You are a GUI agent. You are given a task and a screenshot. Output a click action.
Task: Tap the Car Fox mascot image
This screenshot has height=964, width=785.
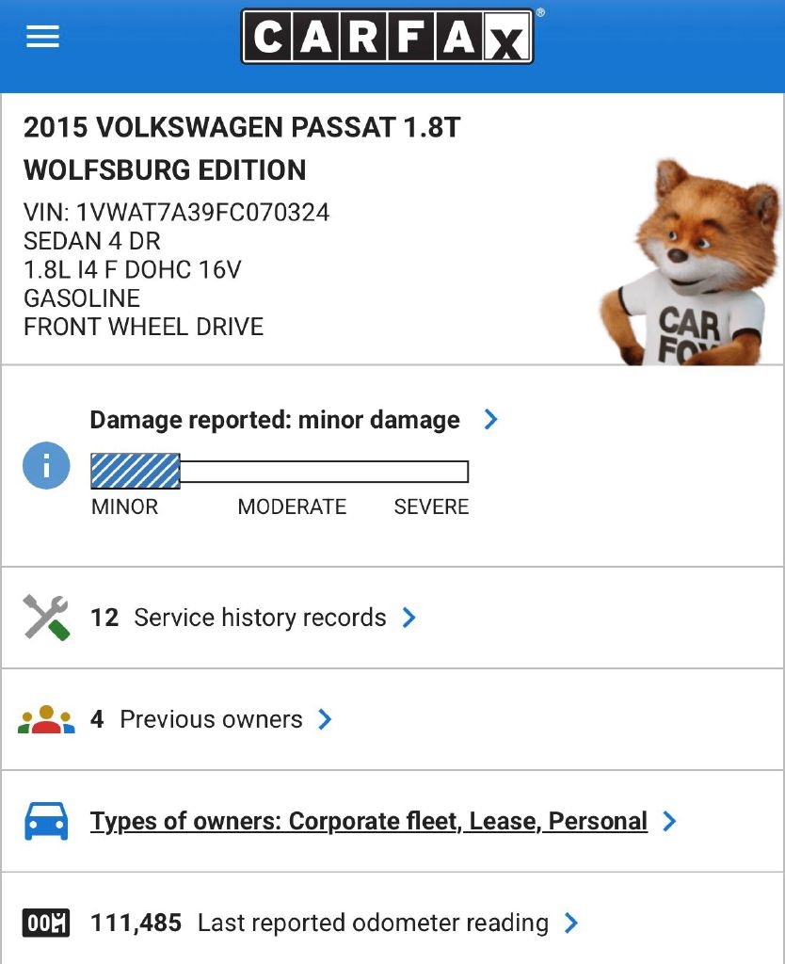(694, 265)
